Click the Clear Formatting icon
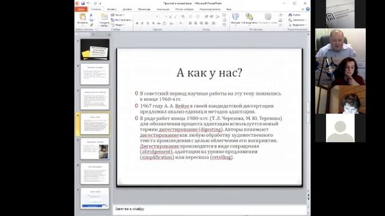 (183, 16)
